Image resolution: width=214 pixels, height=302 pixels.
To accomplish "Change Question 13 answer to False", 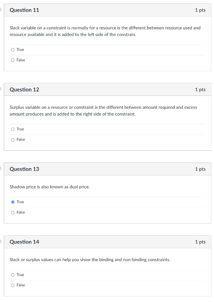I will tap(13, 212).
